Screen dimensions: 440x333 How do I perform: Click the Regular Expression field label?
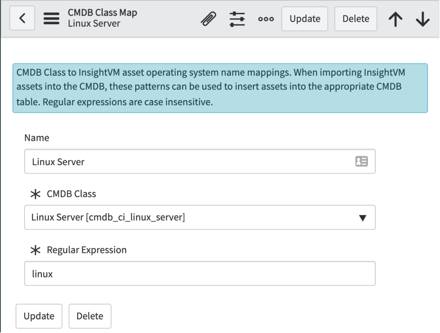[86, 250]
